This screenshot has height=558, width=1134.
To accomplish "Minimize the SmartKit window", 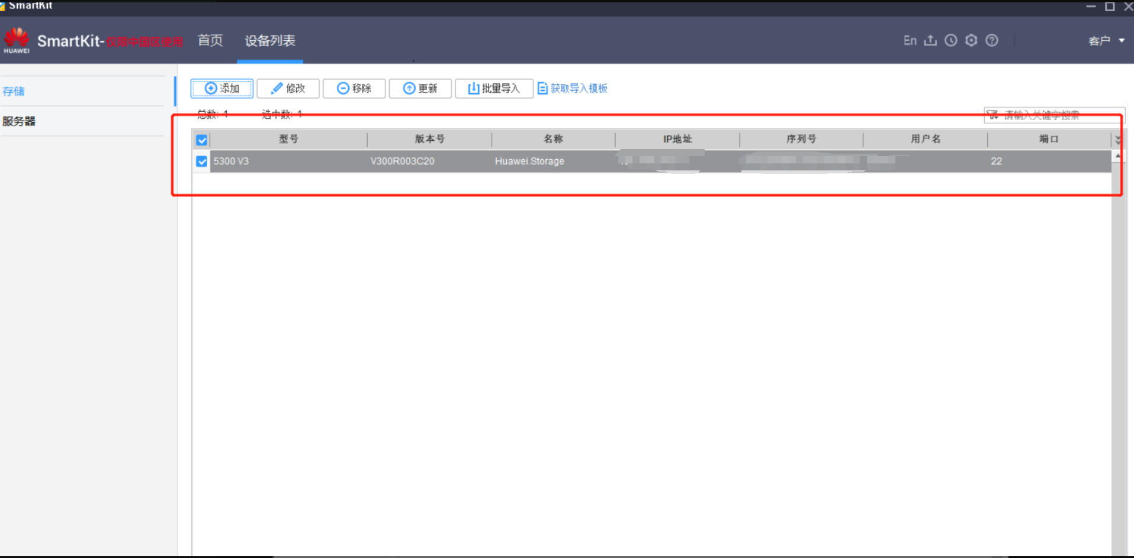I will click(1091, 7).
